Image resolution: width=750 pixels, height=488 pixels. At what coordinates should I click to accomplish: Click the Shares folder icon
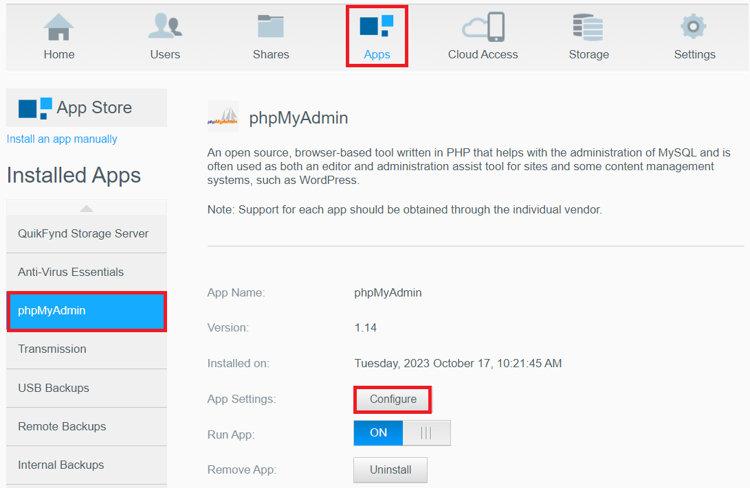click(x=271, y=26)
